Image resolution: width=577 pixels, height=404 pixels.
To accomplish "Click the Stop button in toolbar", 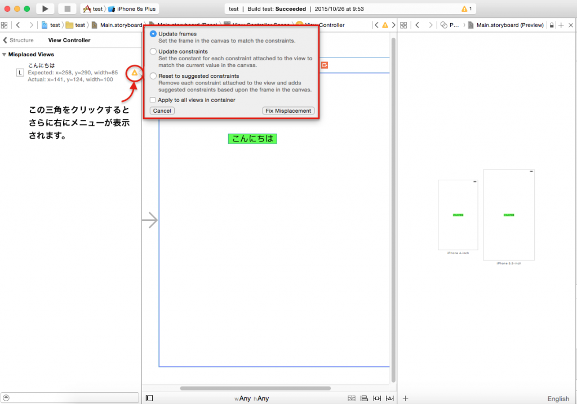I will point(67,9).
